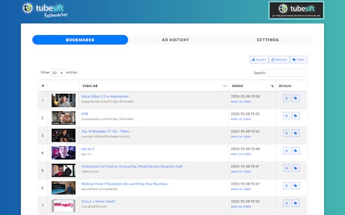Tag the etp ad 3 bookmark
345x215 pixels.
point(295,150)
